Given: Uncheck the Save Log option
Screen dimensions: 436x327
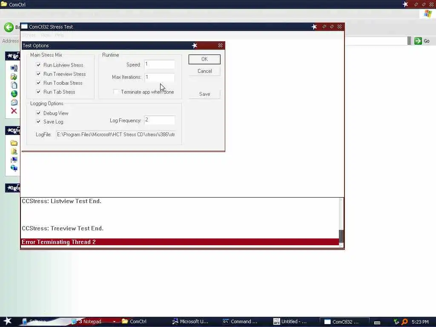Looking at the screenshot, I should (38, 121).
